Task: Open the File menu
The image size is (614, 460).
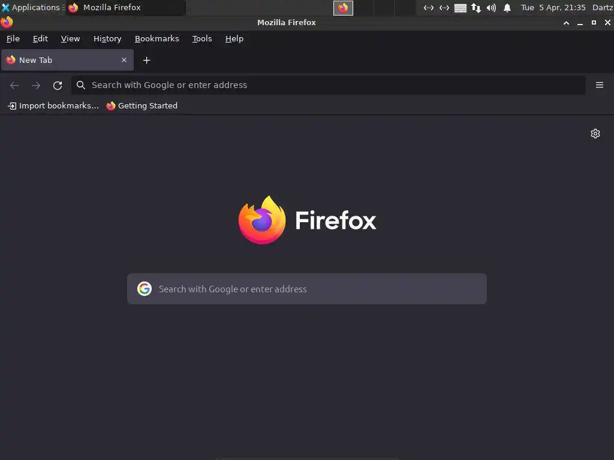Action: (x=13, y=39)
